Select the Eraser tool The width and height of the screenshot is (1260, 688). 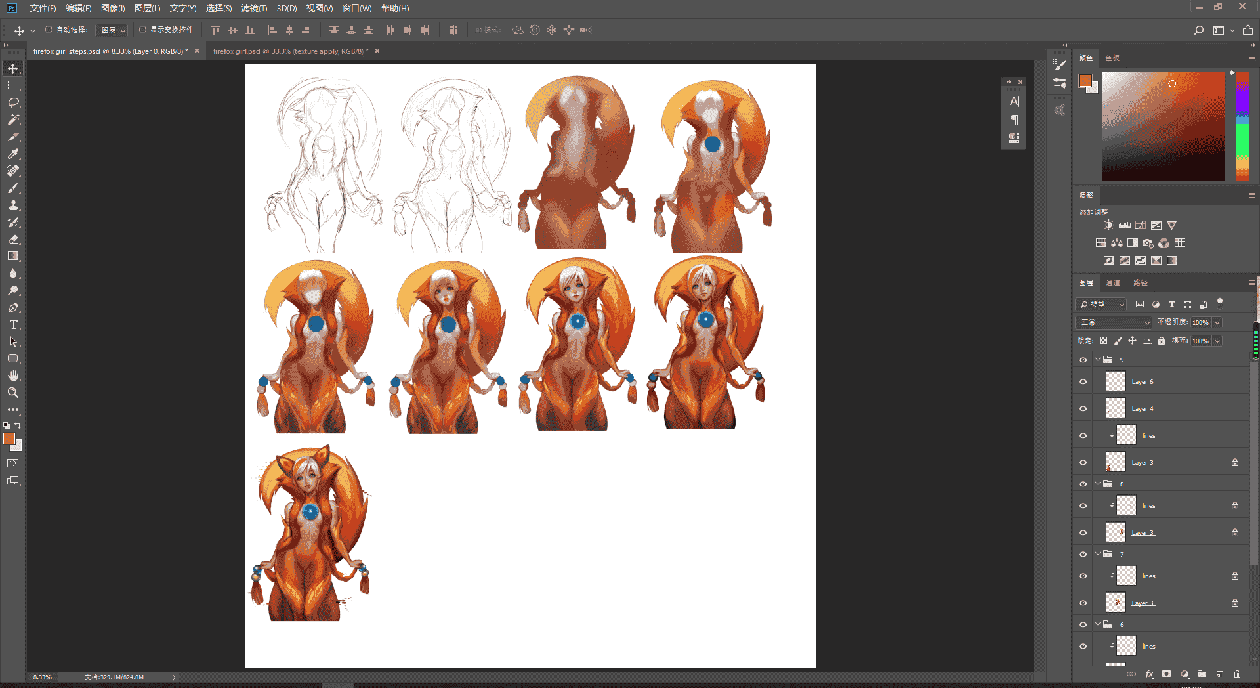[13, 239]
